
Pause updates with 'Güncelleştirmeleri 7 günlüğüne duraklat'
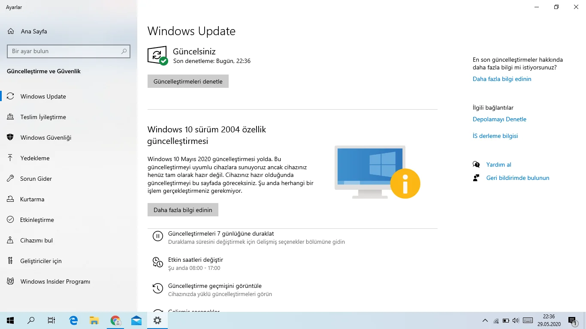[221, 234]
